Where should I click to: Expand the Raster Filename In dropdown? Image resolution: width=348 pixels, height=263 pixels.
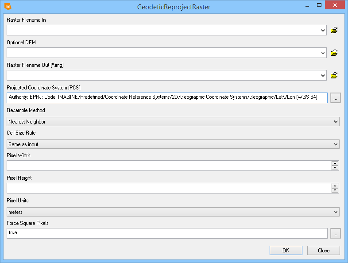[x=323, y=31]
